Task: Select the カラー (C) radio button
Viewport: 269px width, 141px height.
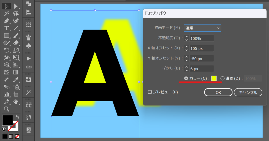Action: click(186, 78)
